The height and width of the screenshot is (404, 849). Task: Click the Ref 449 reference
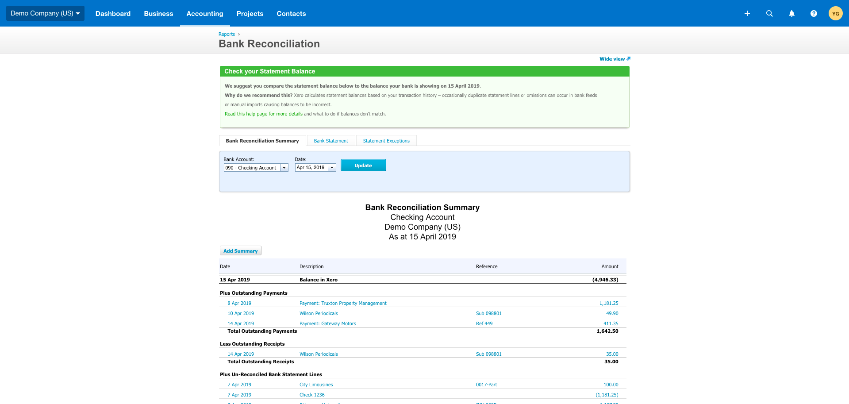484,323
